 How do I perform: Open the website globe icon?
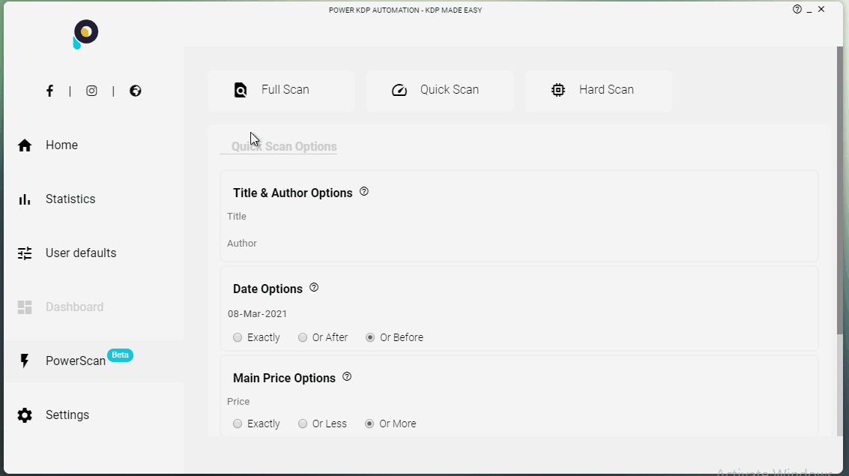coord(136,91)
